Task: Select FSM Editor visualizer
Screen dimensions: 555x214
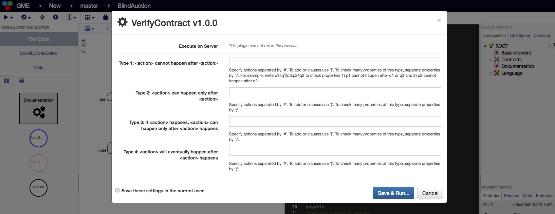Action: coord(39,39)
